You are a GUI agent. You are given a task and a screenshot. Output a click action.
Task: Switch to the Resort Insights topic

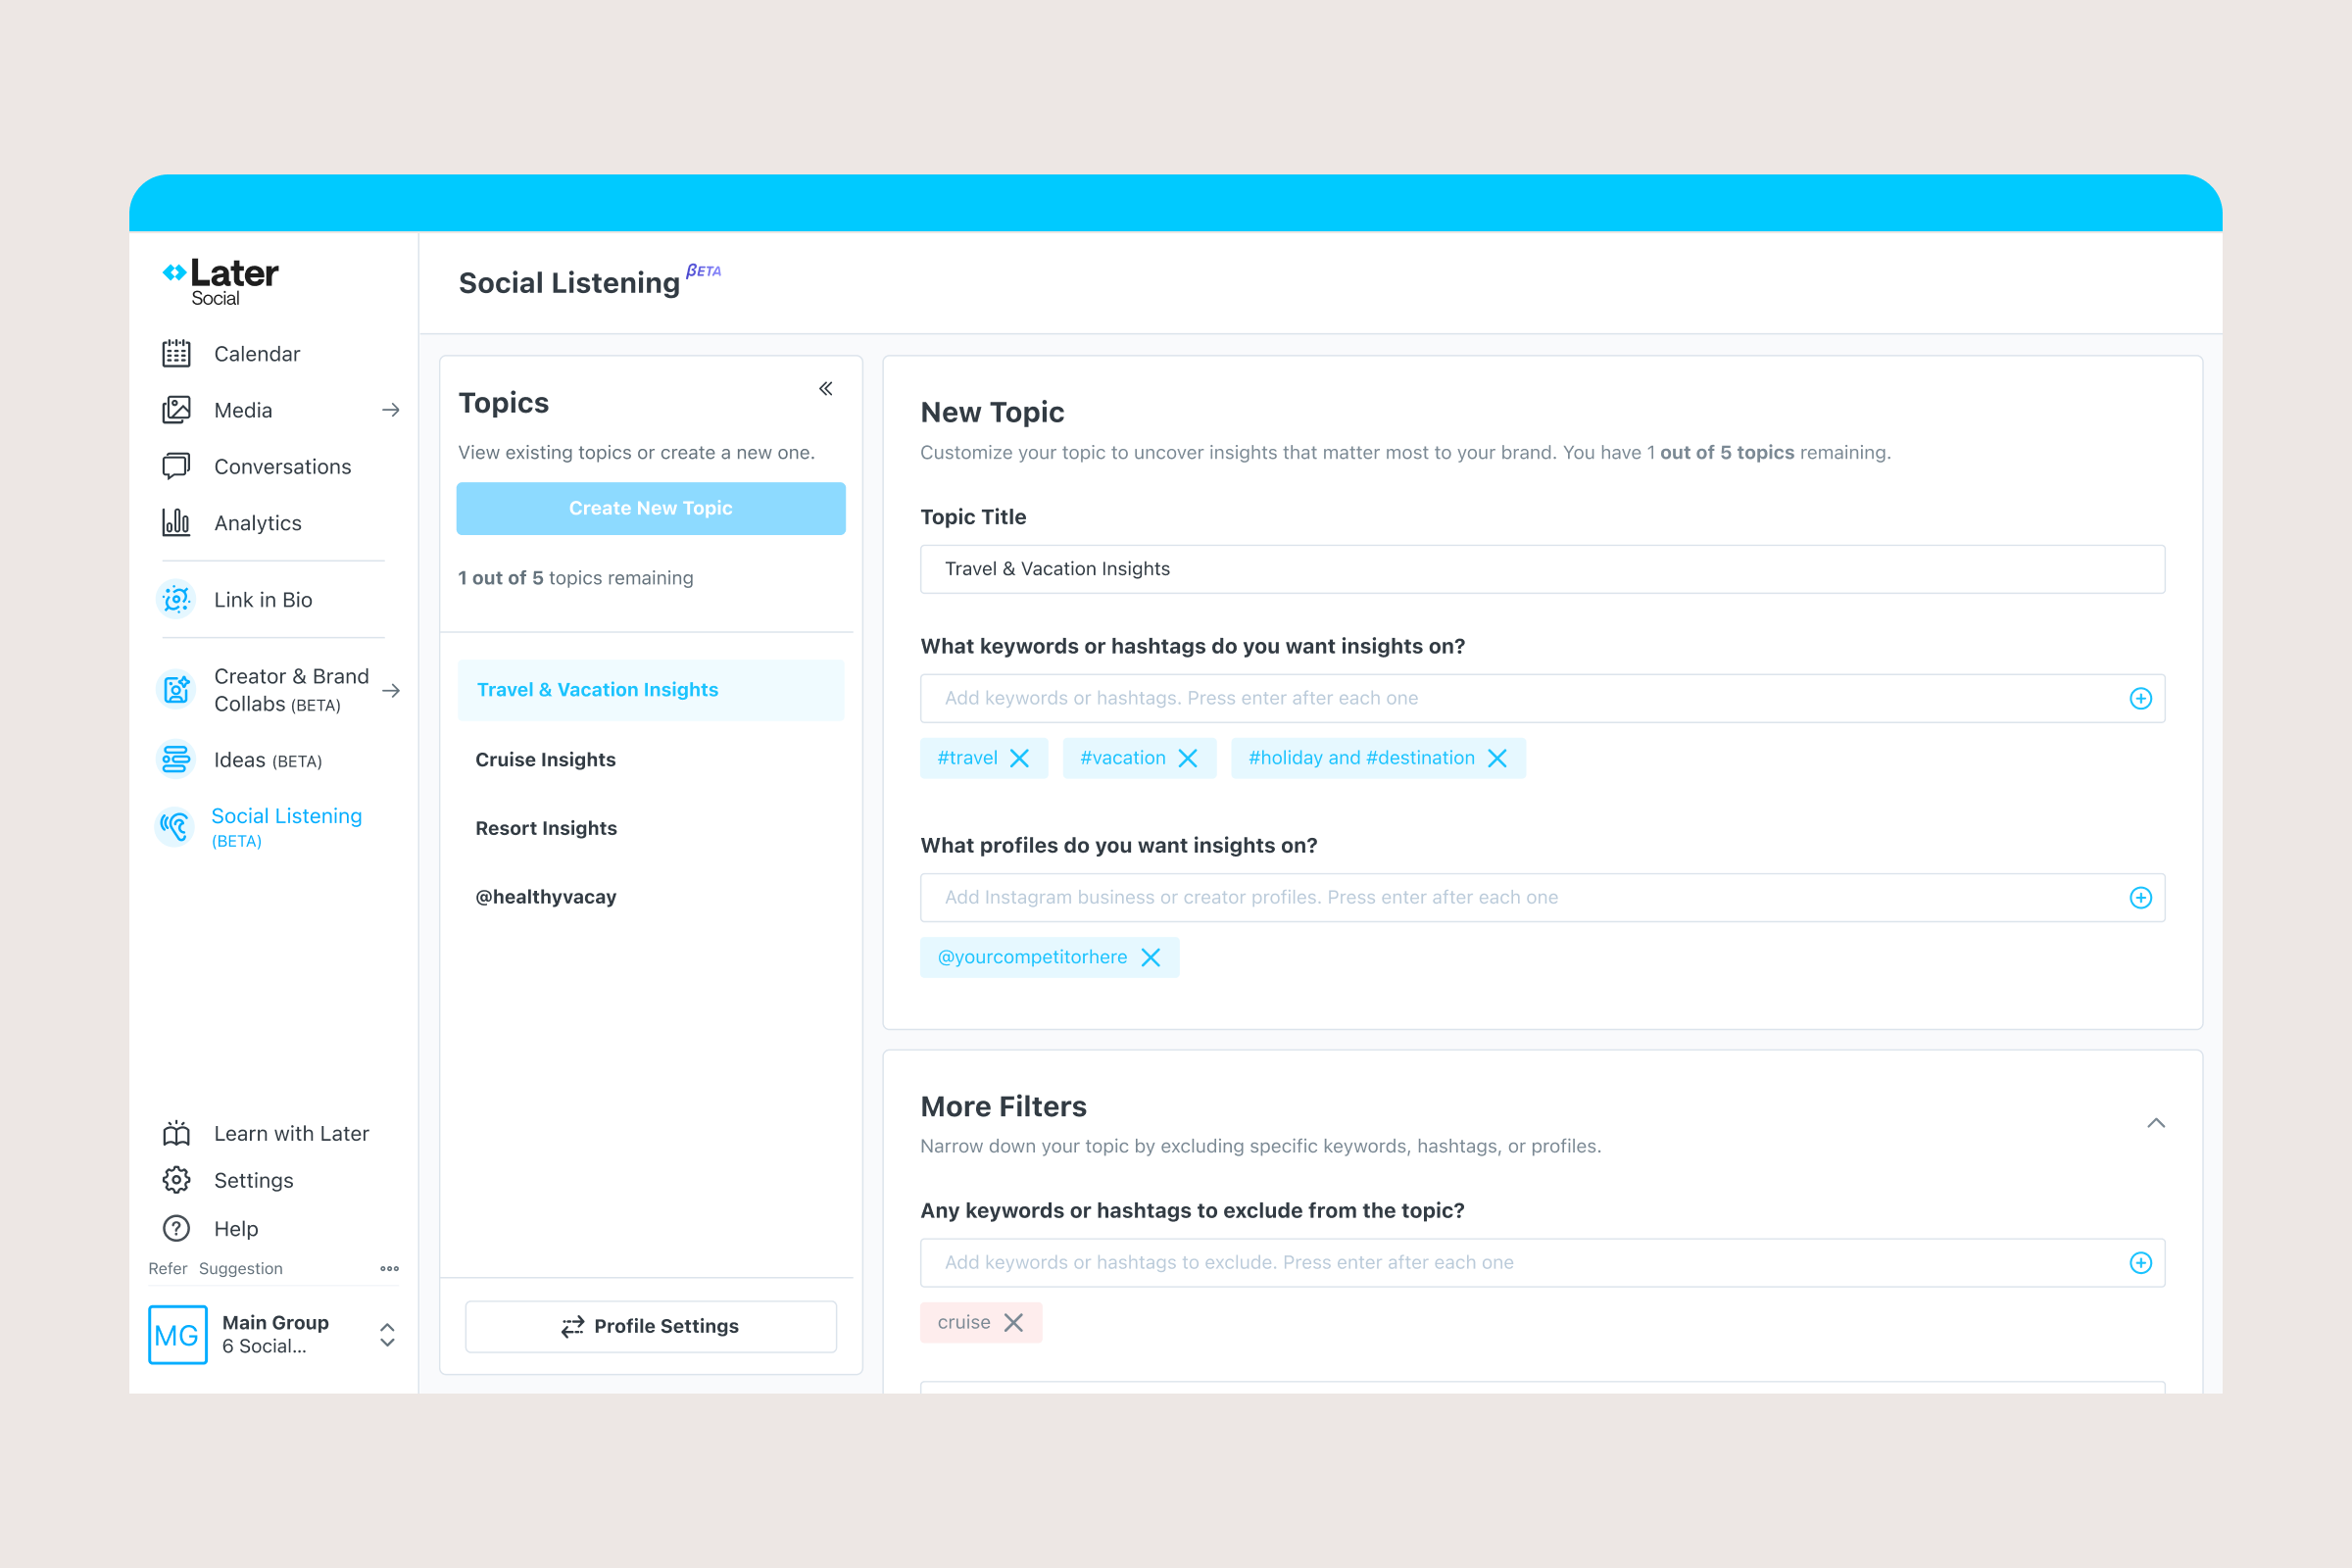tap(546, 827)
